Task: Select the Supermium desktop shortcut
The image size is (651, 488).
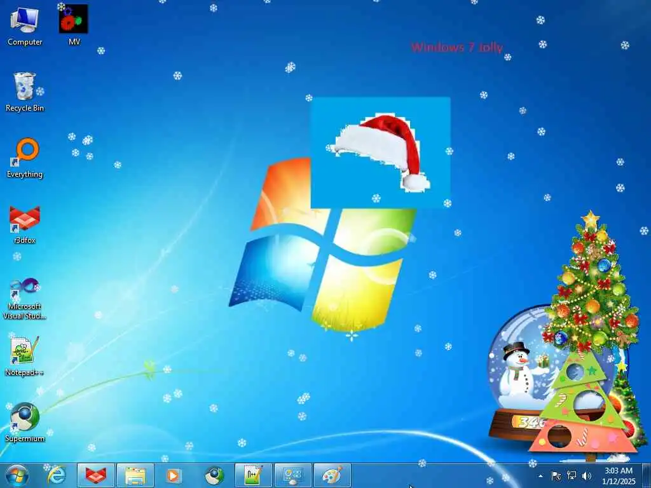Action: 25,422
